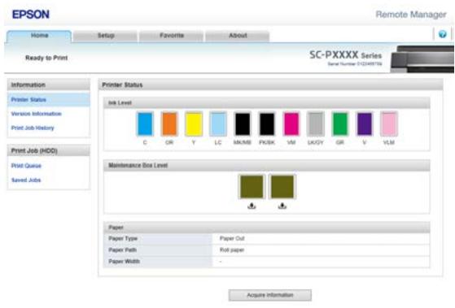This screenshot has width=455, height=308.
Task: Click the second maintenance box level indicator
Action: click(282, 187)
